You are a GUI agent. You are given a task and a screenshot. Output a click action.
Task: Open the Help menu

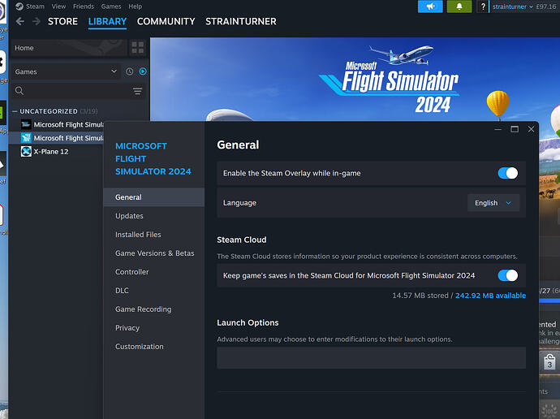135,6
